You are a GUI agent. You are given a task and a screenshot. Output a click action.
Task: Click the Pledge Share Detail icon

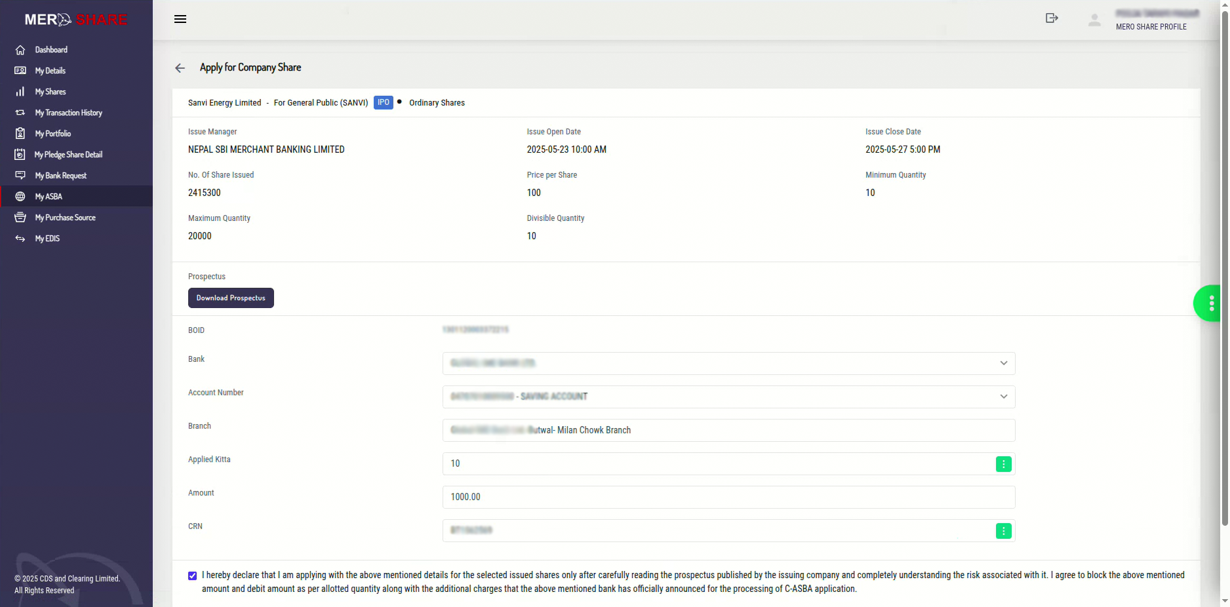point(20,155)
